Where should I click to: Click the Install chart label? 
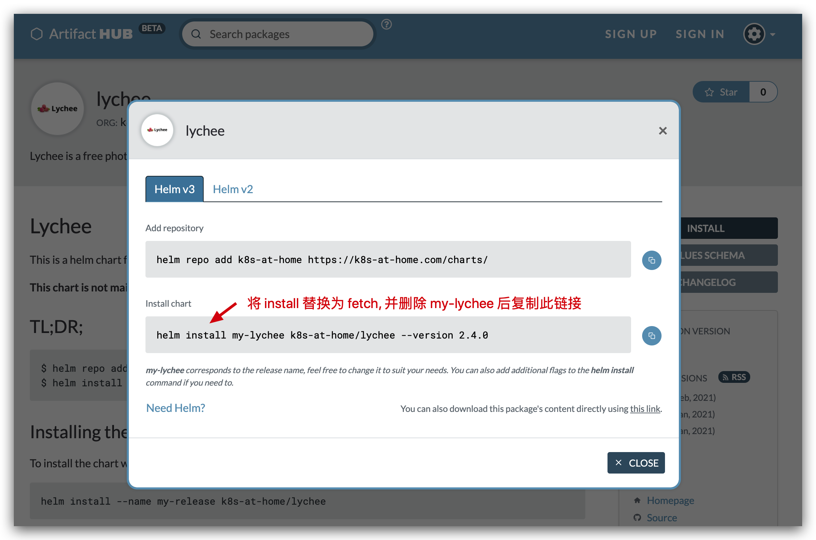coord(168,304)
